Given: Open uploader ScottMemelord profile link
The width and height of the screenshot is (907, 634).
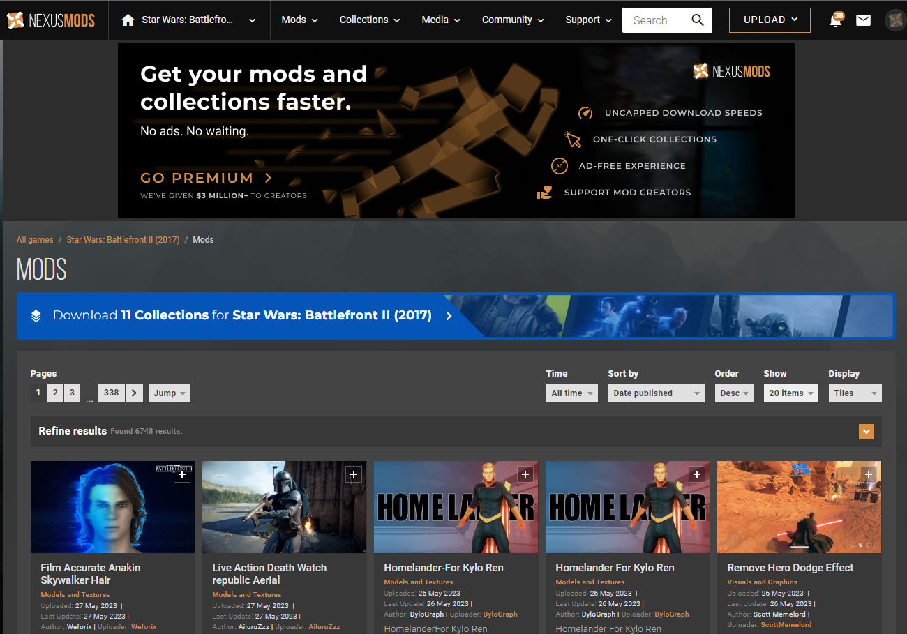Looking at the screenshot, I should 786,625.
